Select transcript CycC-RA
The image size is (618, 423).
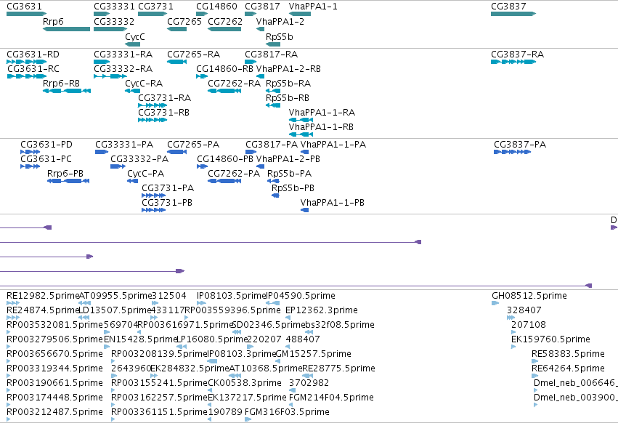(x=144, y=84)
